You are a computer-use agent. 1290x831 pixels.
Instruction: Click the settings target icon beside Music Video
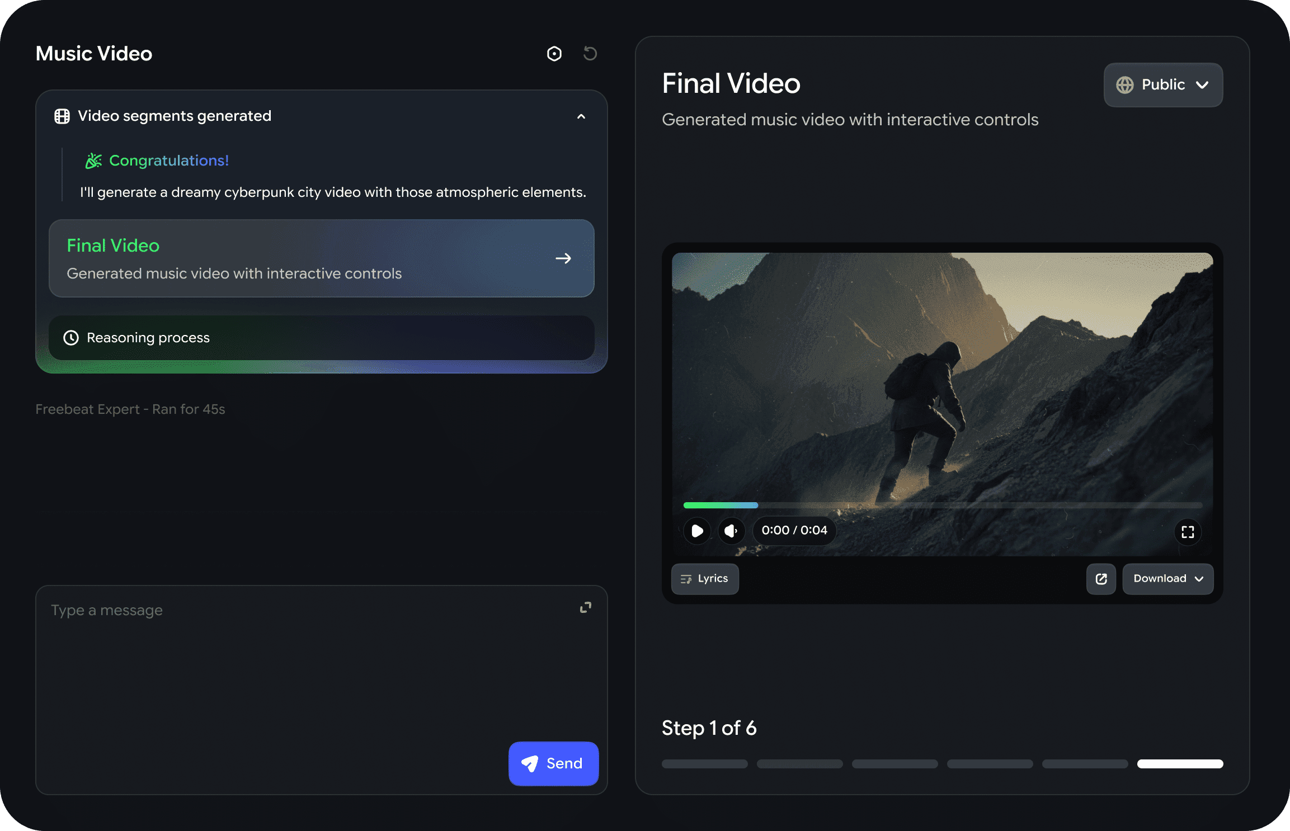click(x=553, y=53)
